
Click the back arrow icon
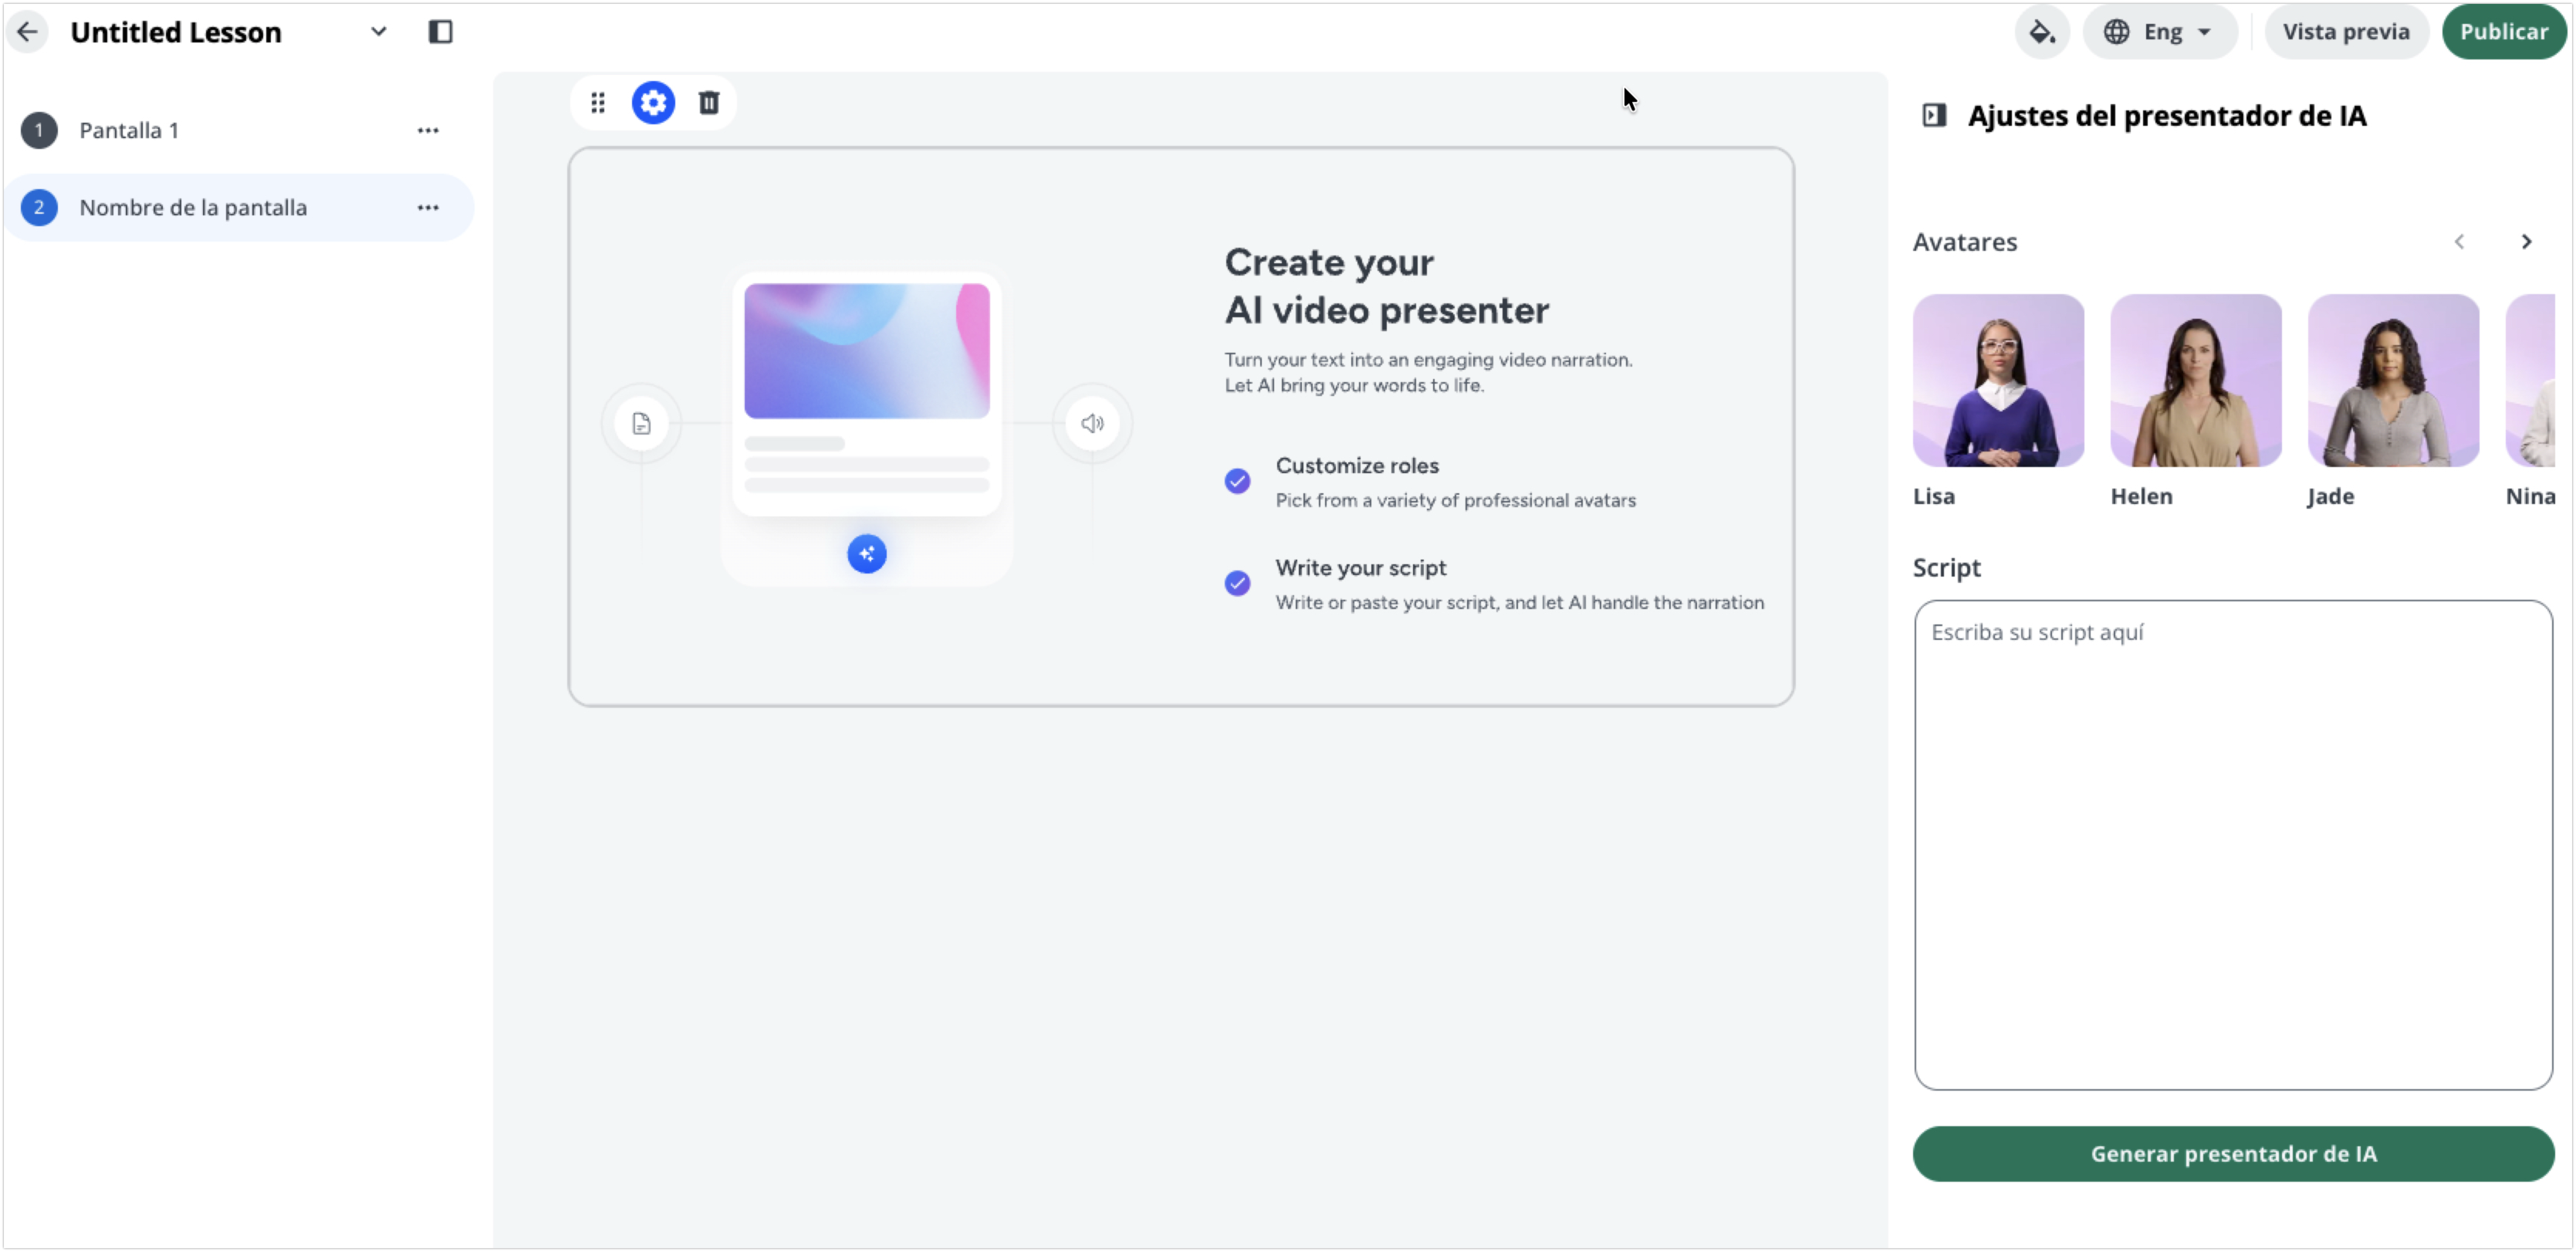pos(27,32)
